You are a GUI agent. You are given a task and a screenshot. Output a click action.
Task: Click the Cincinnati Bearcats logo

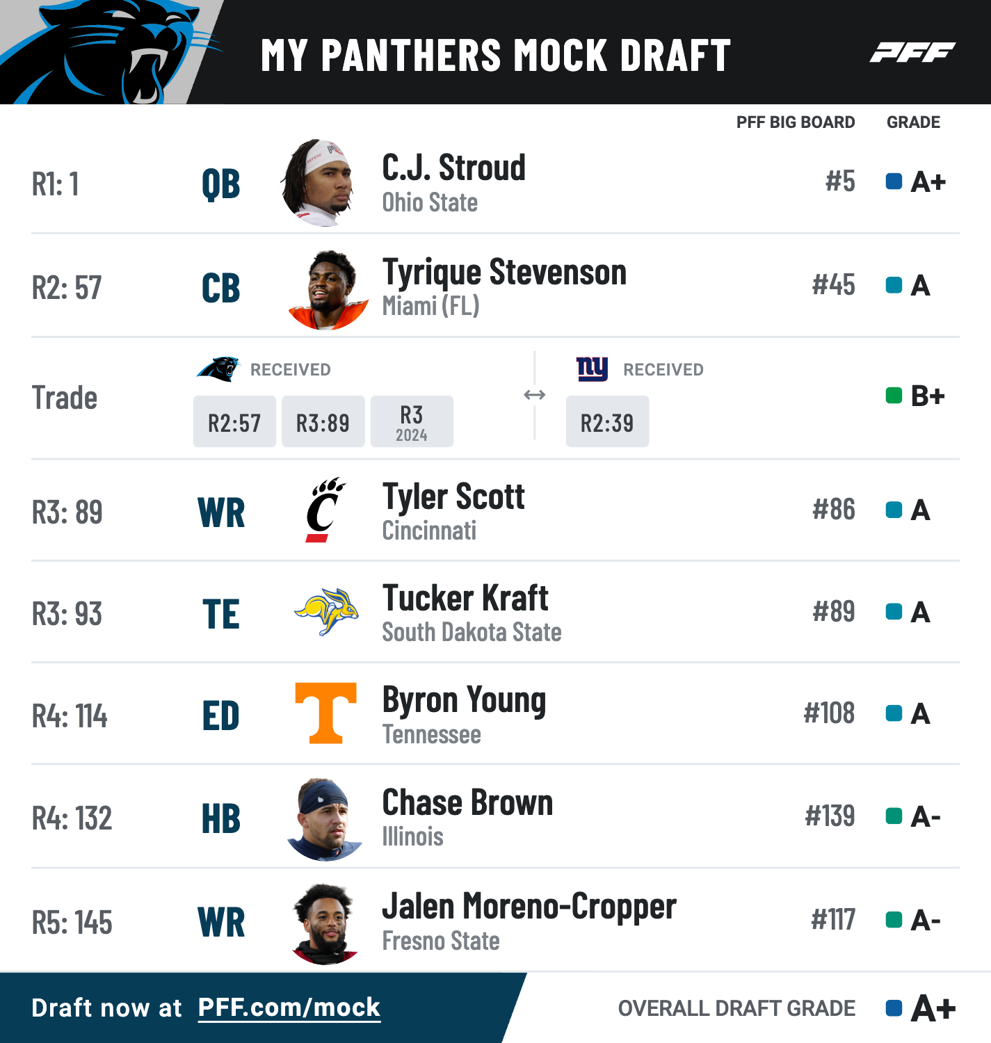326,510
